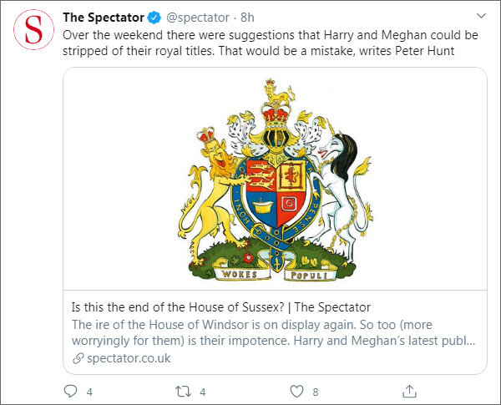Screen dimensions: 501x405
Task: Click the link icon beside spectator.co.uk
Action: 78,358
